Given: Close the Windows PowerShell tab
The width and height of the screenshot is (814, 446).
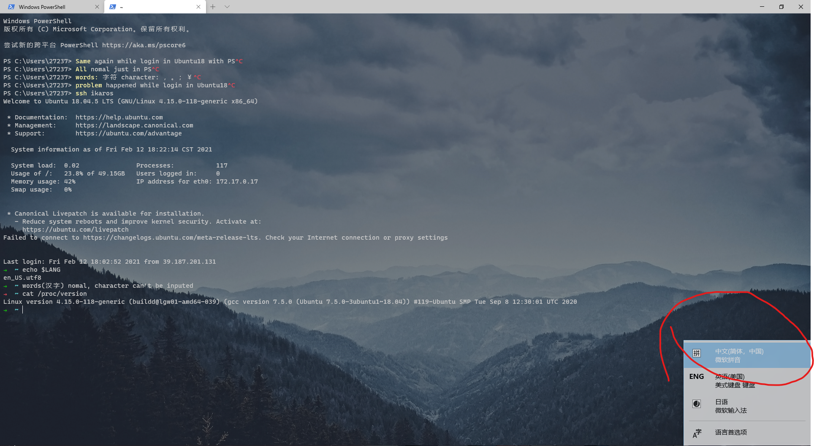Looking at the screenshot, I should [97, 7].
